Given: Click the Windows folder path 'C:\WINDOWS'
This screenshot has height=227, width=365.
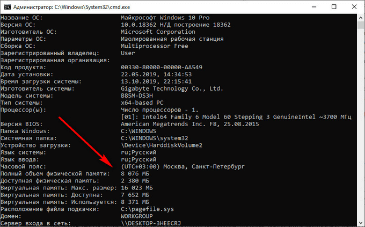Looking at the screenshot, I should tap(138, 131).
